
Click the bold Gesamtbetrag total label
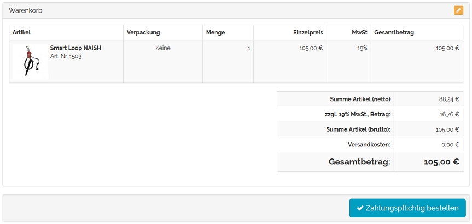pos(359,162)
